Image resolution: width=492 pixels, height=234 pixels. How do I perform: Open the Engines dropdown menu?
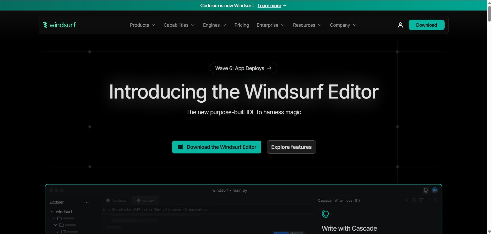pos(215,25)
